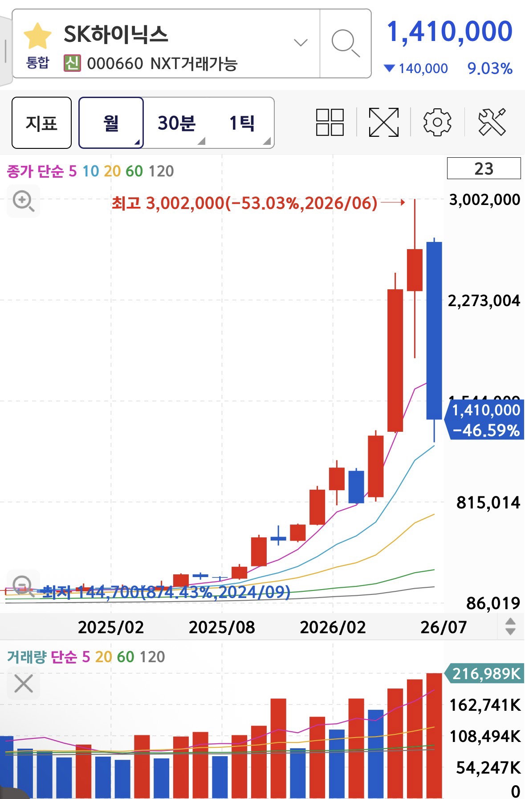Zoom in chart with plus magnifier
Viewport: 525px width, 799px height.
[x=23, y=201]
